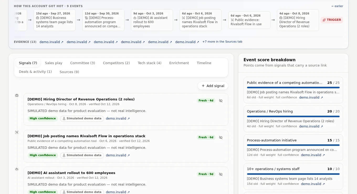Click the tools icon beside 'Public evidence: Rivalsoft Flow in use'
The image size is (357, 194).
[232, 20]
